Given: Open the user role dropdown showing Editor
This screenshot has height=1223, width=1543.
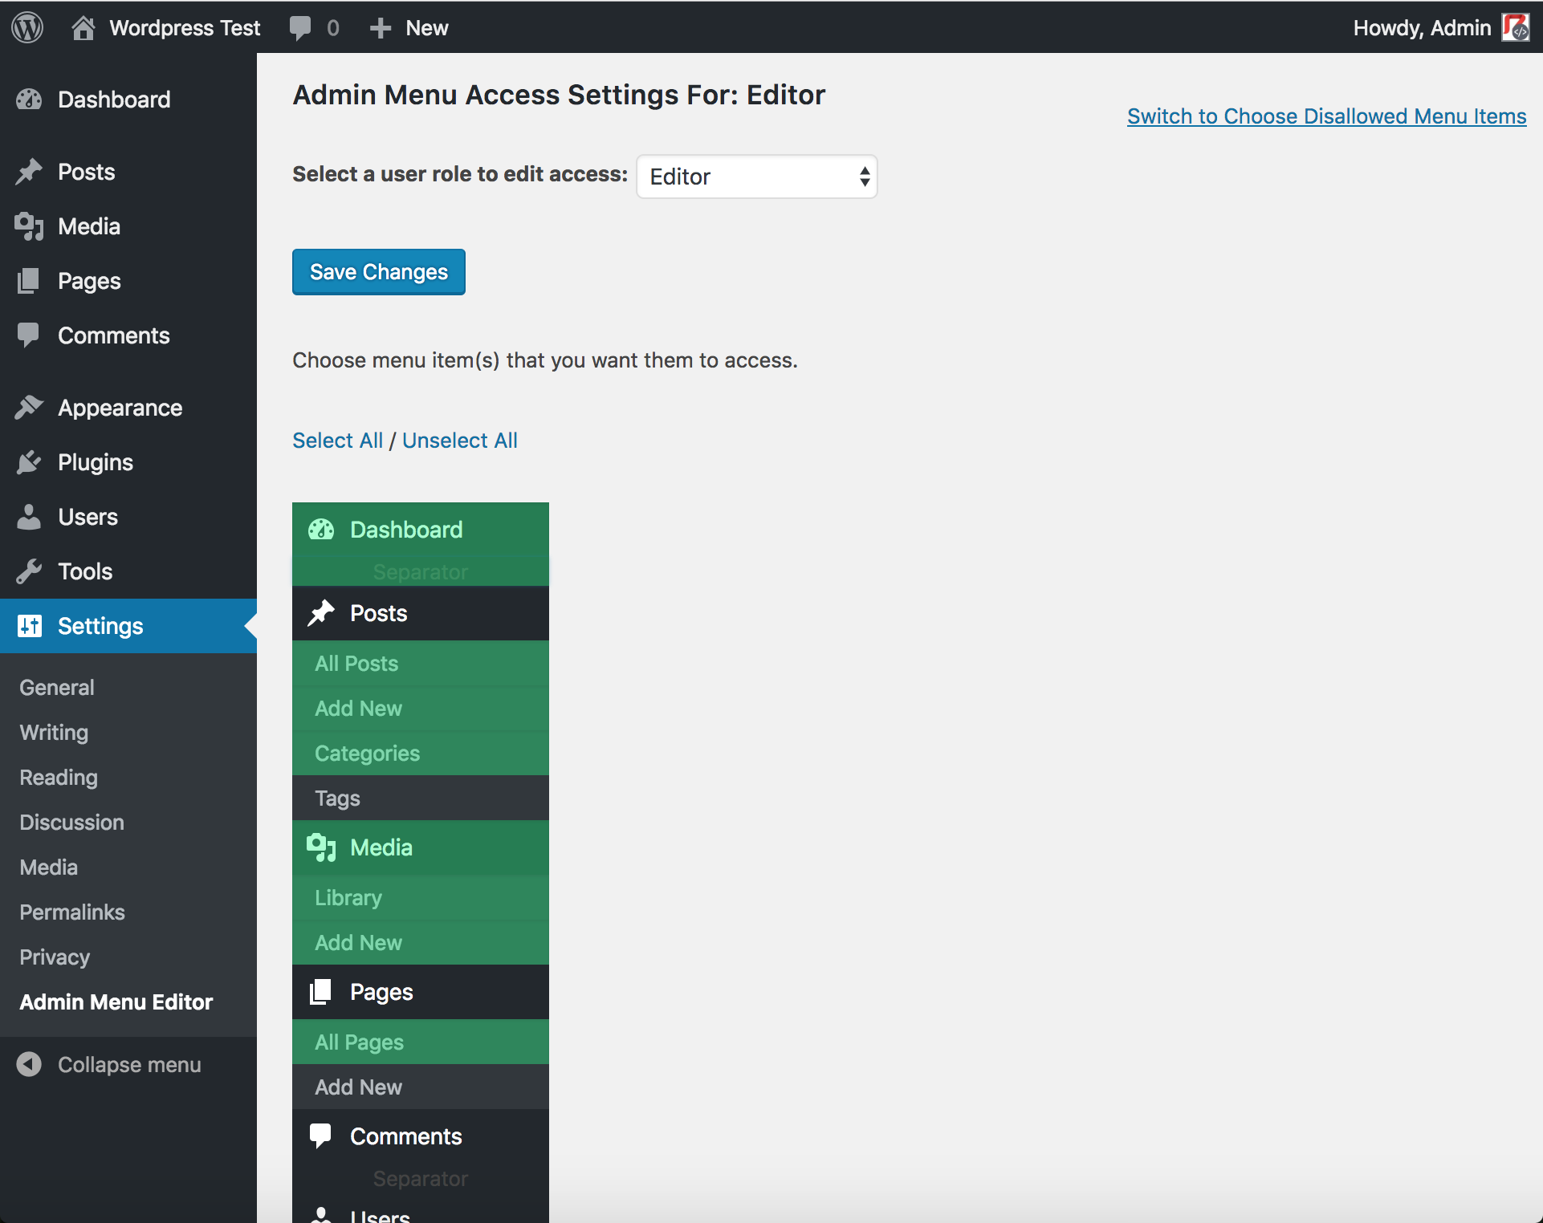Looking at the screenshot, I should pos(757,177).
